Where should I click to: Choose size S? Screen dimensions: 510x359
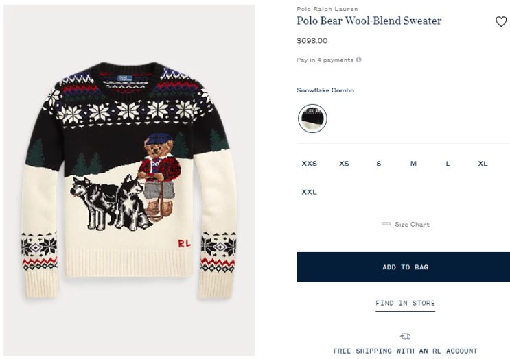(x=378, y=164)
